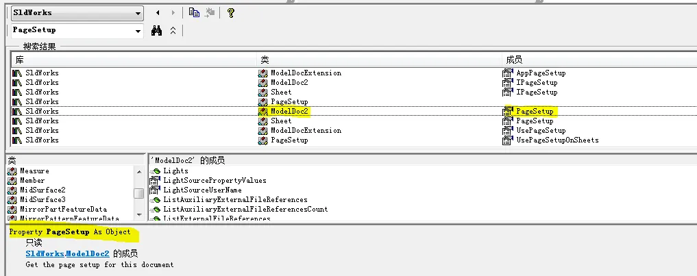Image resolution: width=697 pixels, height=276 pixels.
Task: Select the MirrorPartFeatureData class
Action: [x=64, y=209]
